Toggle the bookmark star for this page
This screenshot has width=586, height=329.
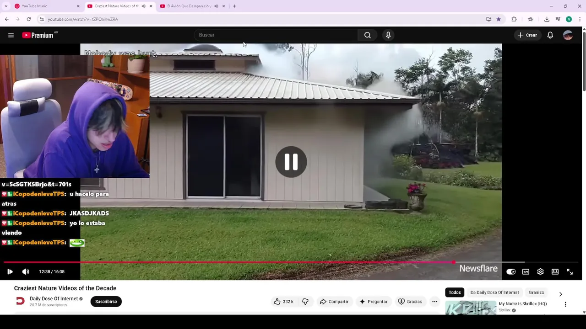click(x=499, y=19)
